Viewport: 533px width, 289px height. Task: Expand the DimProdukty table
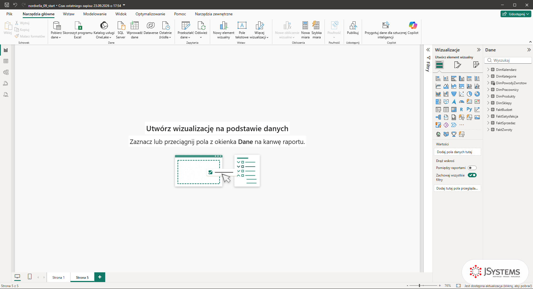coord(488,96)
